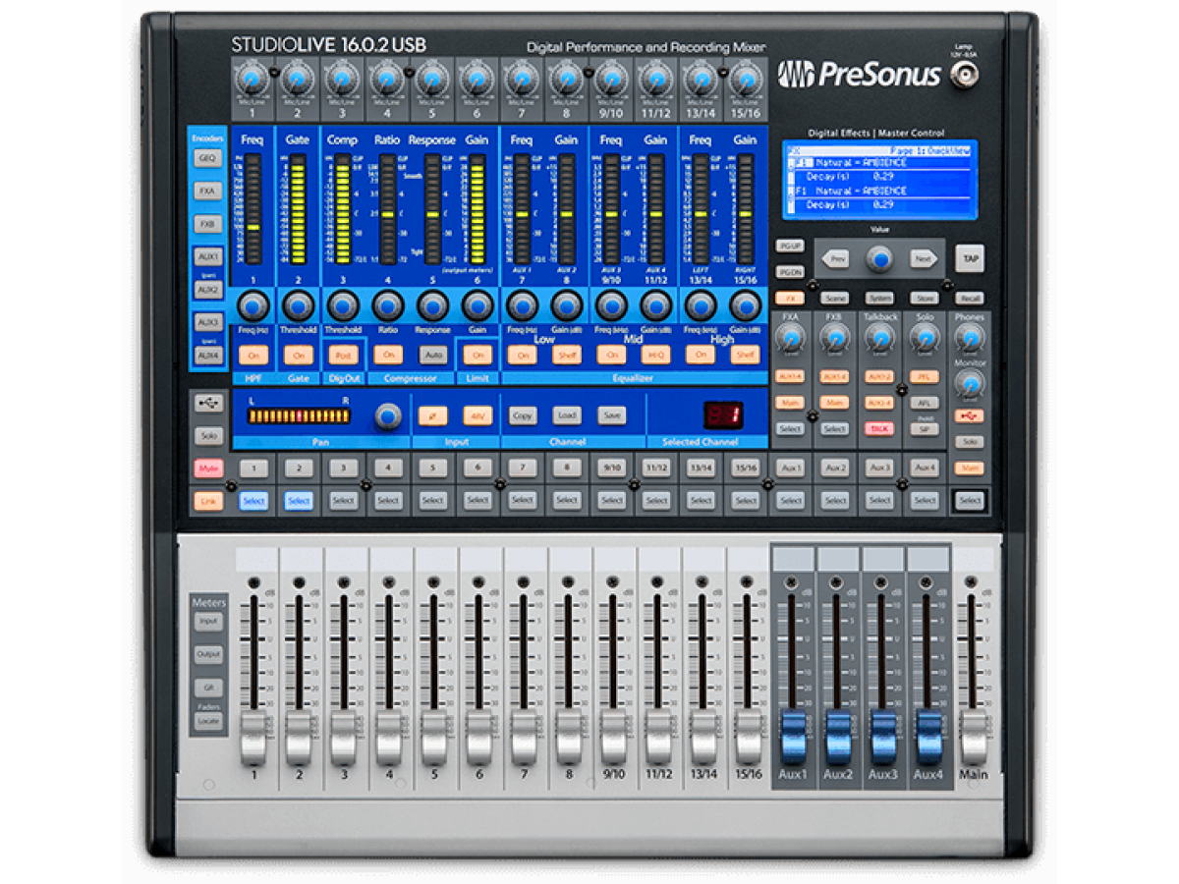Viewport: 1179px width, 884px height.
Task: Select the FXB encoder mode button
Action: 208,224
